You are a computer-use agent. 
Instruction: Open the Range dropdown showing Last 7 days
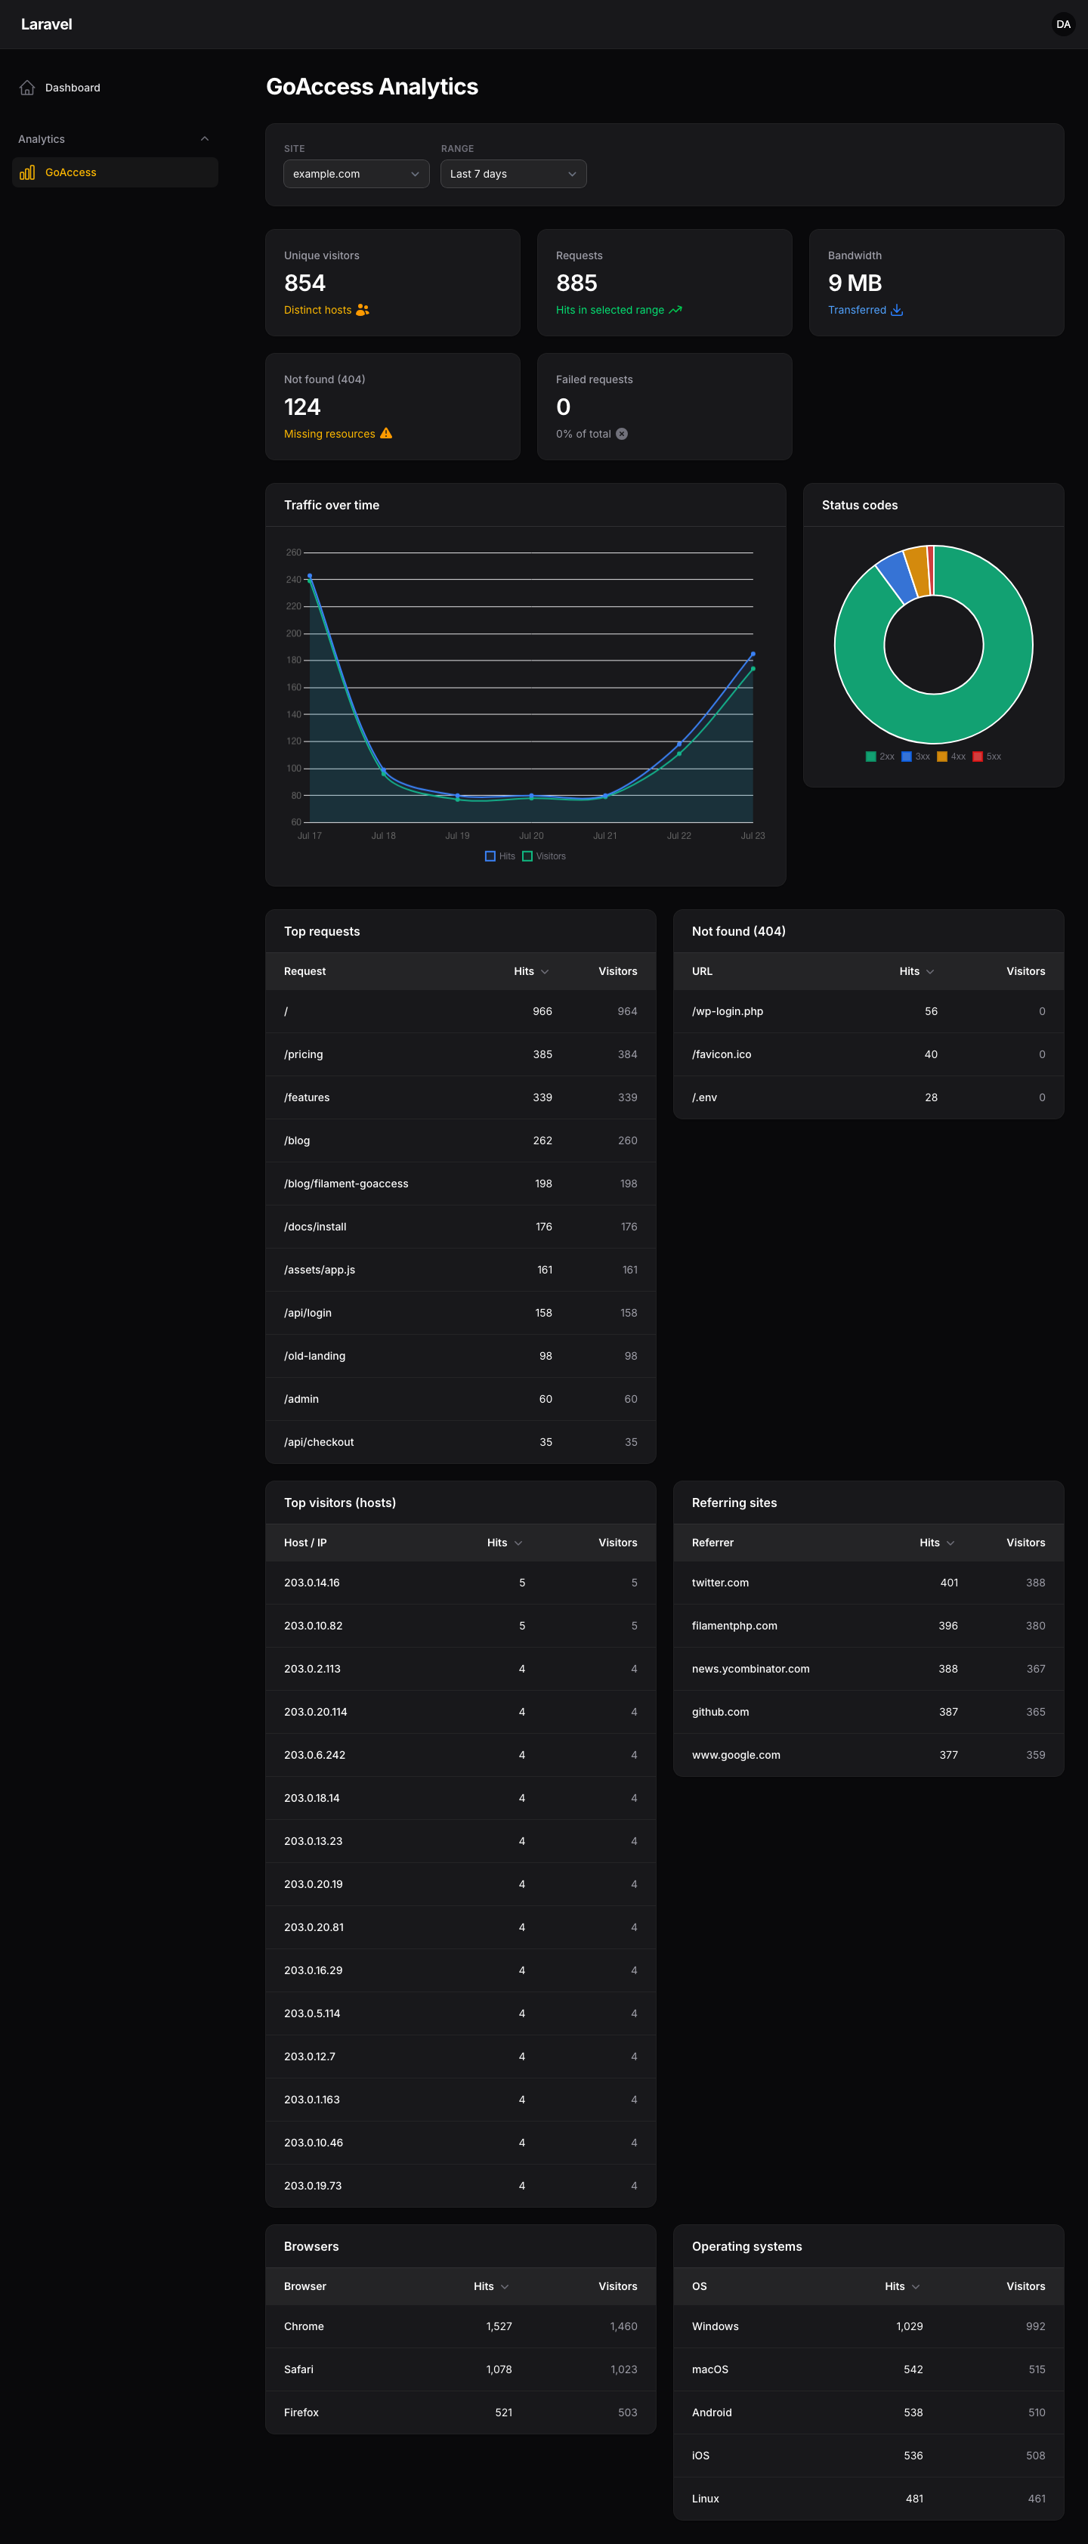[x=513, y=174]
